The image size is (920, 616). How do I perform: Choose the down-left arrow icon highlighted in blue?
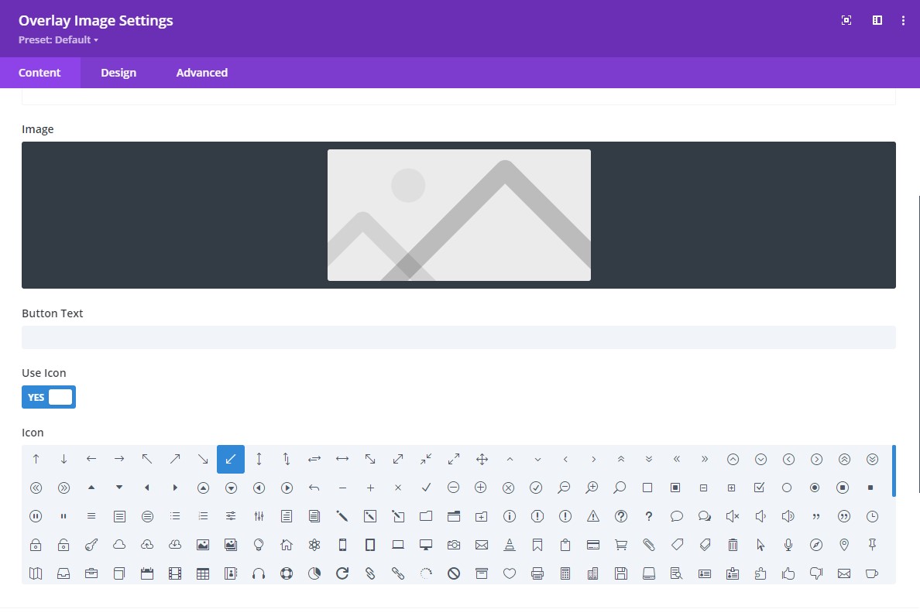[231, 459]
